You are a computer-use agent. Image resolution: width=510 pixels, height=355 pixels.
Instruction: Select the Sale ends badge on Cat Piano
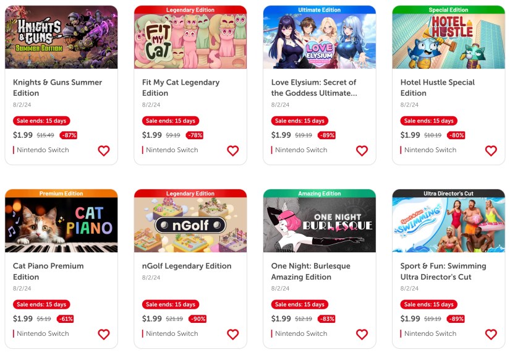point(41,304)
